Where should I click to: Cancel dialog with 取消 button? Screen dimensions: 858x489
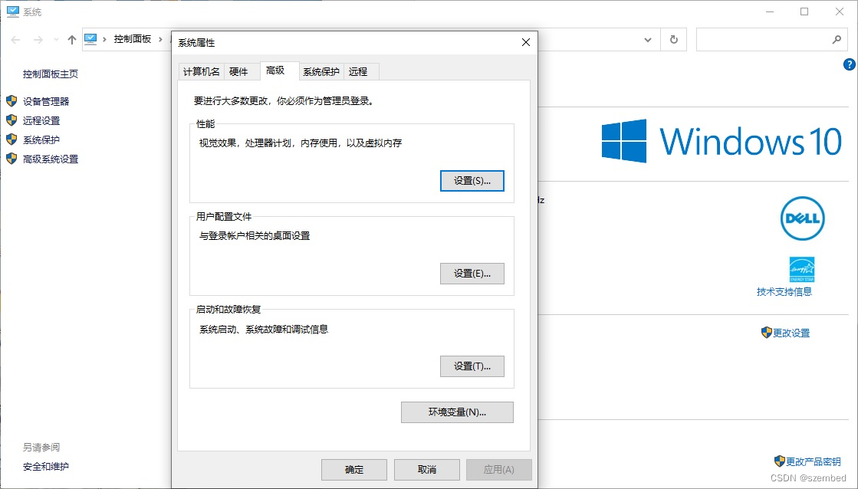coord(427,469)
